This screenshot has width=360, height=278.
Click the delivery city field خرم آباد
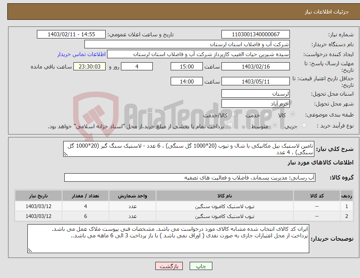coord(255,104)
